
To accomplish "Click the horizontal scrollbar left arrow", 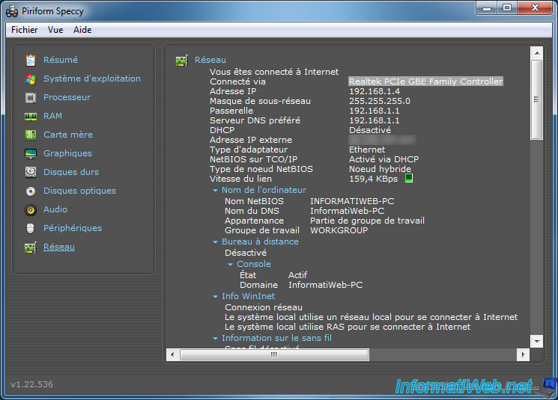I will click(x=172, y=354).
